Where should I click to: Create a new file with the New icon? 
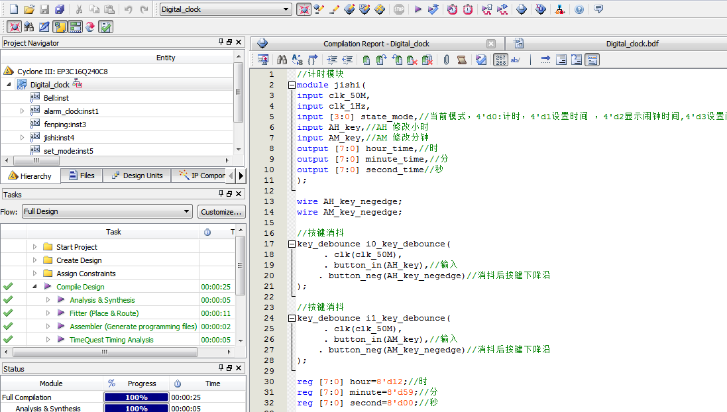click(13, 9)
